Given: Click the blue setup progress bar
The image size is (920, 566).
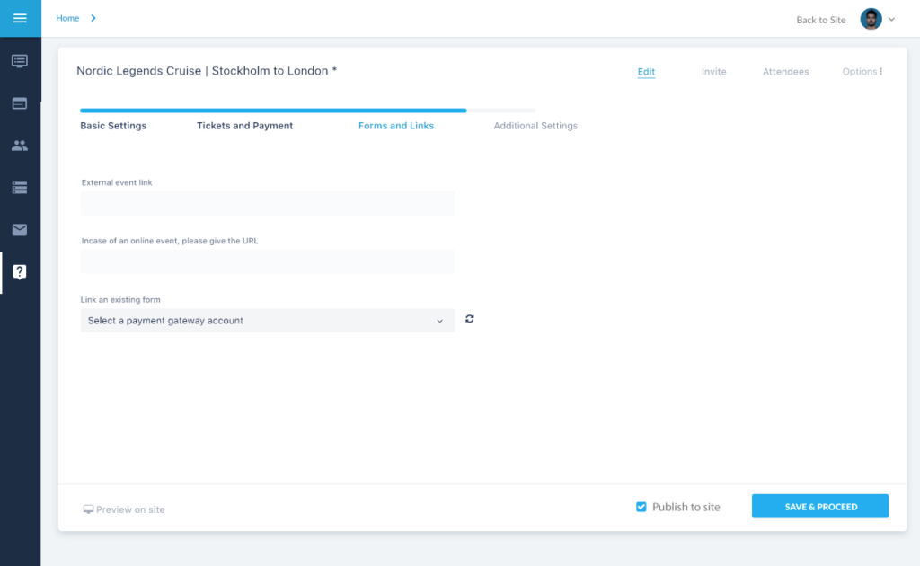Looking at the screenshot, I should [273, 111].
